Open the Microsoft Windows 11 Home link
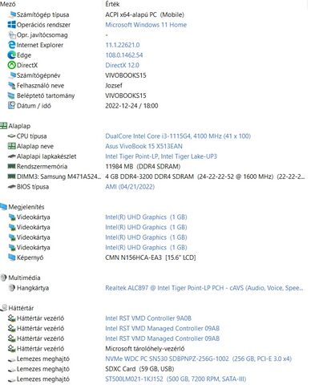This screenshot has height=385, width=319. point(146,25)
